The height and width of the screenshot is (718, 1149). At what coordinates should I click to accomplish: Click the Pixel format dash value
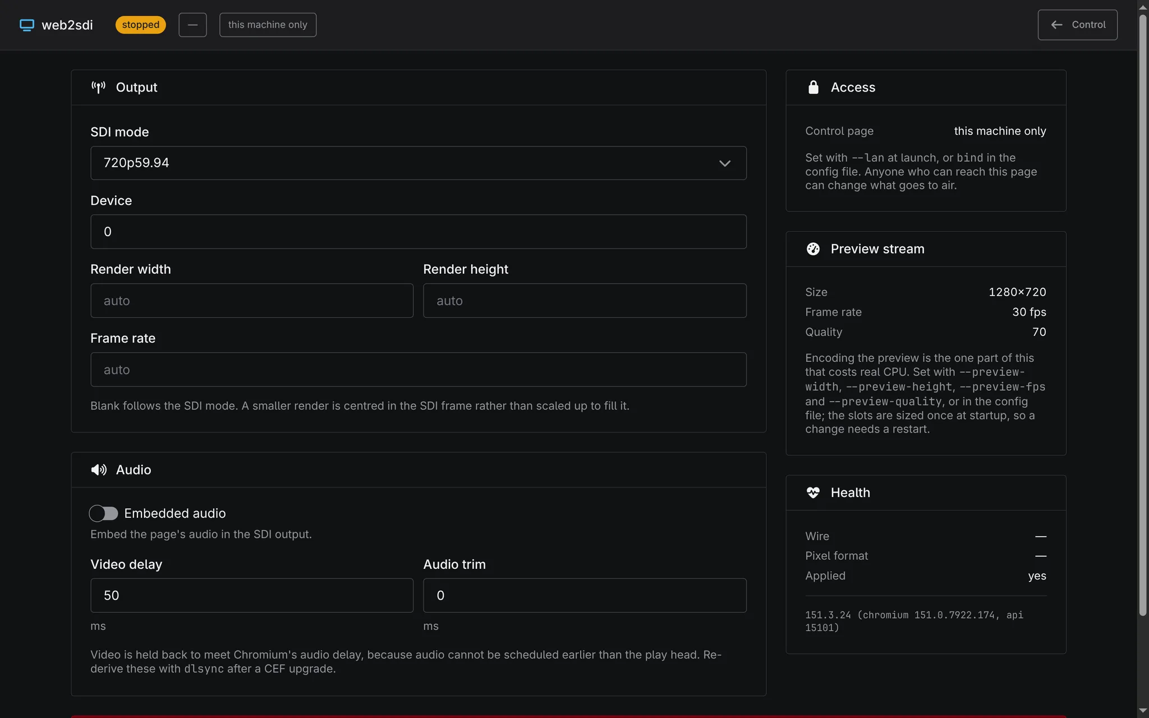[1041, 556]
